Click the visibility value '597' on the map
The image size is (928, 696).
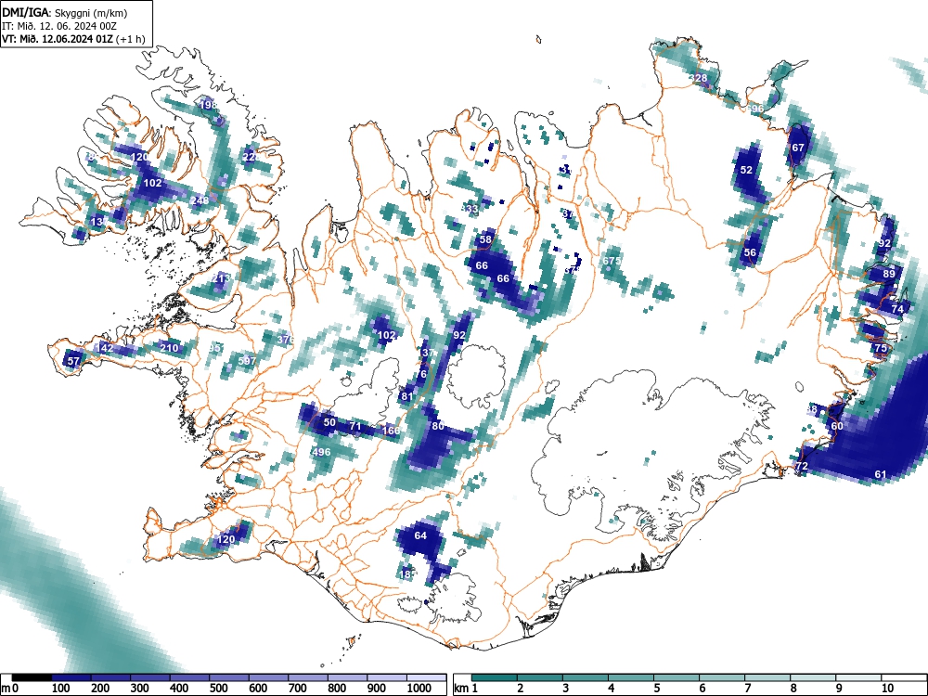(x=247, y=360)
